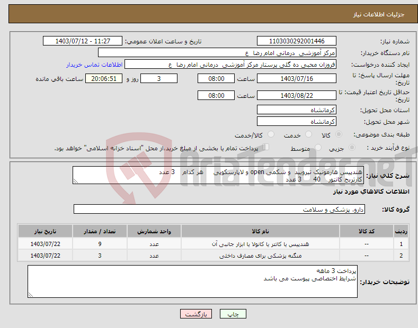The width and height of the screenshot is (418, 328).
Task: Click the announcement date field 1403/07/12 - 11:27
Action: pos(83,41)
